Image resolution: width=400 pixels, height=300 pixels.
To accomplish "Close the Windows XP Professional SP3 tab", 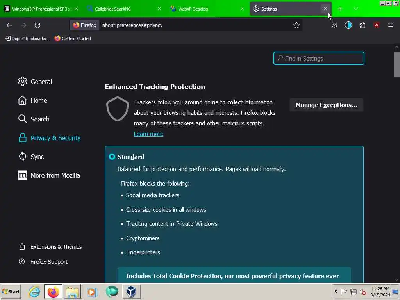I will click(76, 9).
